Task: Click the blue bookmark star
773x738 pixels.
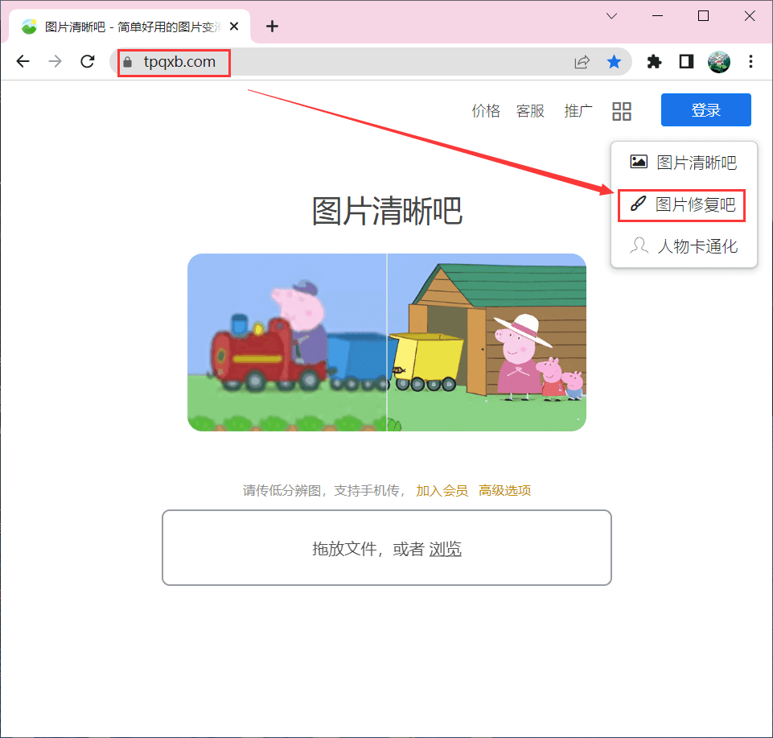Action: pos(615,62)
